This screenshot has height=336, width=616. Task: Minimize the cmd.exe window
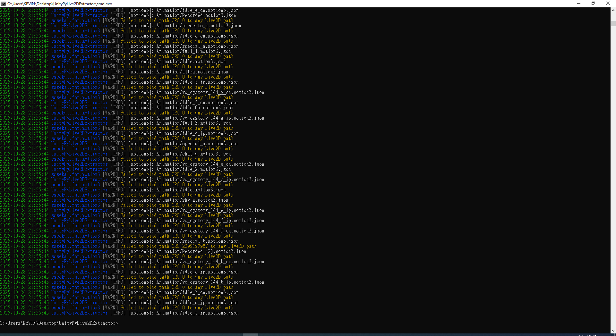tap(579, 4)
